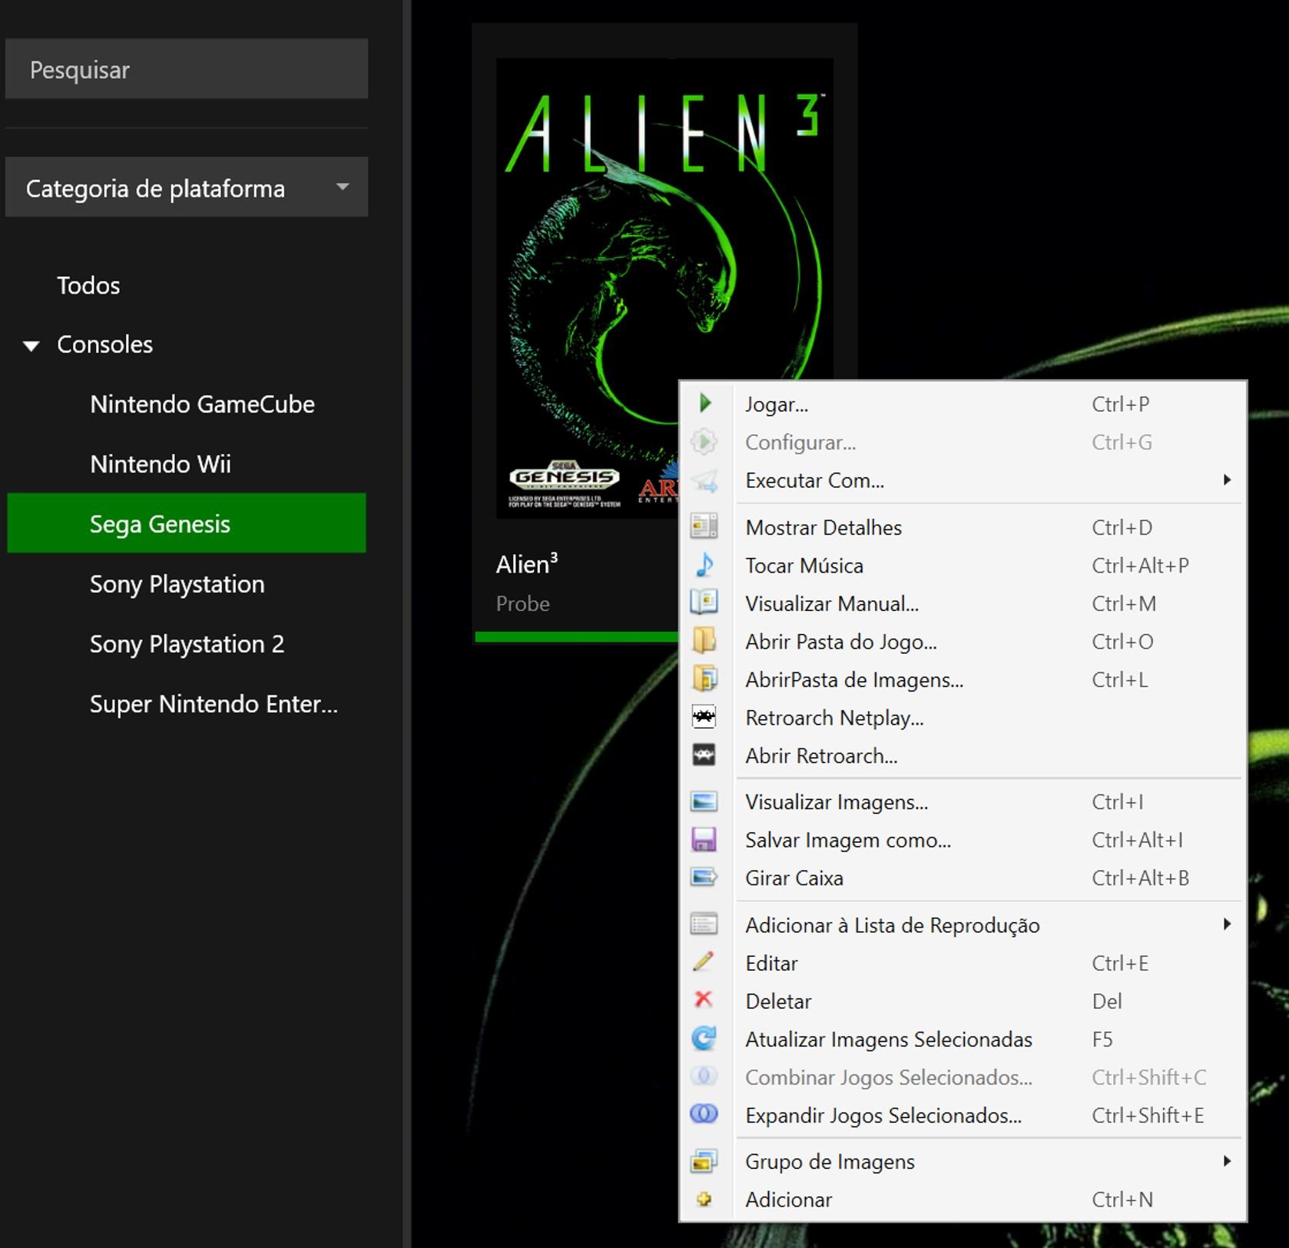Viewport: 1289px width, 1248px height.
Task: Click the Pesquisar search field
Action: point(187,68)
